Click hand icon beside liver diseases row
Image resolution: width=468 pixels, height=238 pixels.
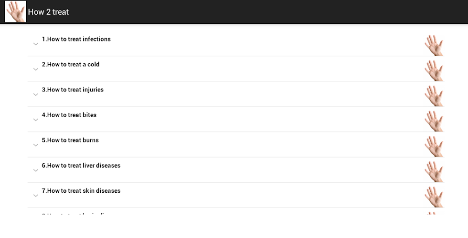[x=434, y=172]
